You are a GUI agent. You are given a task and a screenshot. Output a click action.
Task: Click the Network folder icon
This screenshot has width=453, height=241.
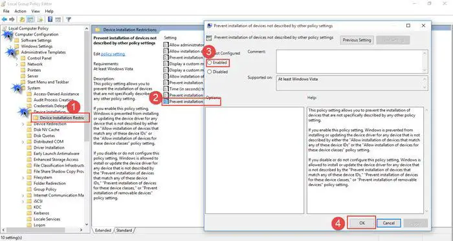[23, 64]
